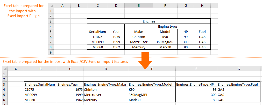262x106 pixels.
Task: Select cell with year 1962 in top table
Action: point(116,47)
